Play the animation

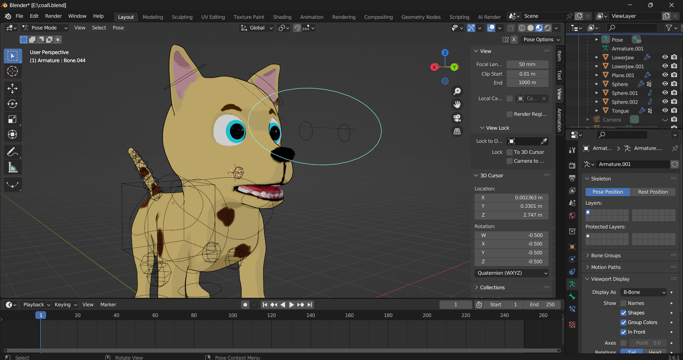click(291, 305)
